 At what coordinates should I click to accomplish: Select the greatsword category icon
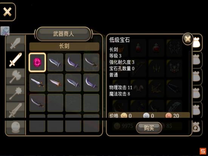[x=16, y=110]
